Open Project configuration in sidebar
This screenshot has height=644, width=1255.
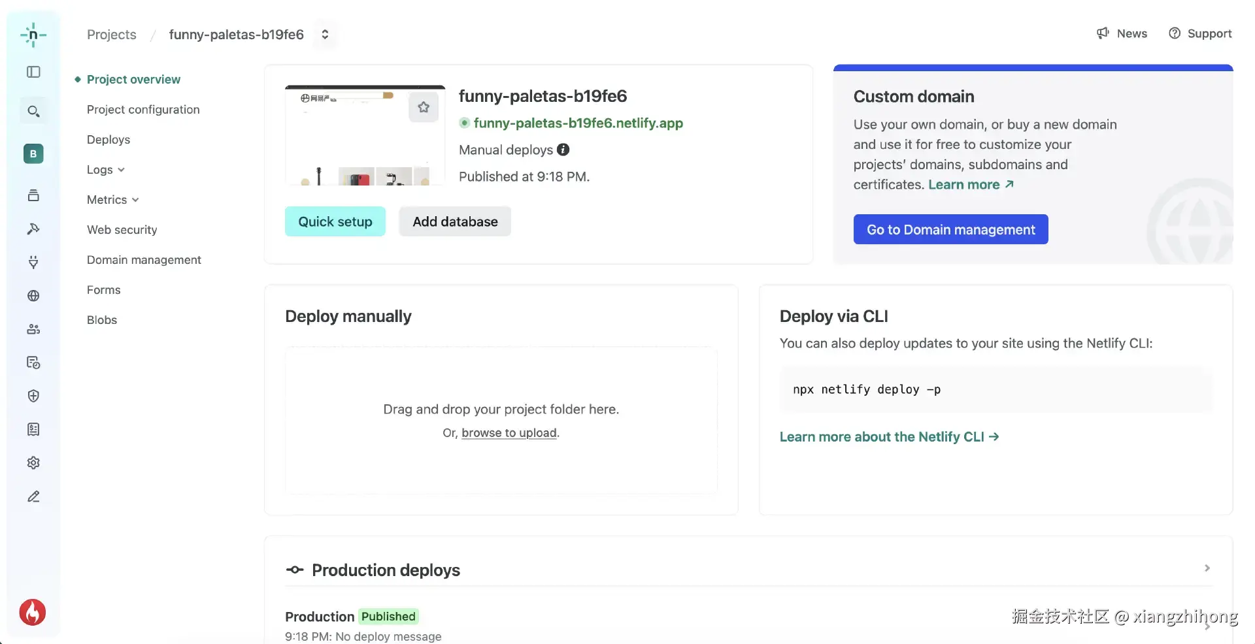pyautogui.click(x=143, y=110)
